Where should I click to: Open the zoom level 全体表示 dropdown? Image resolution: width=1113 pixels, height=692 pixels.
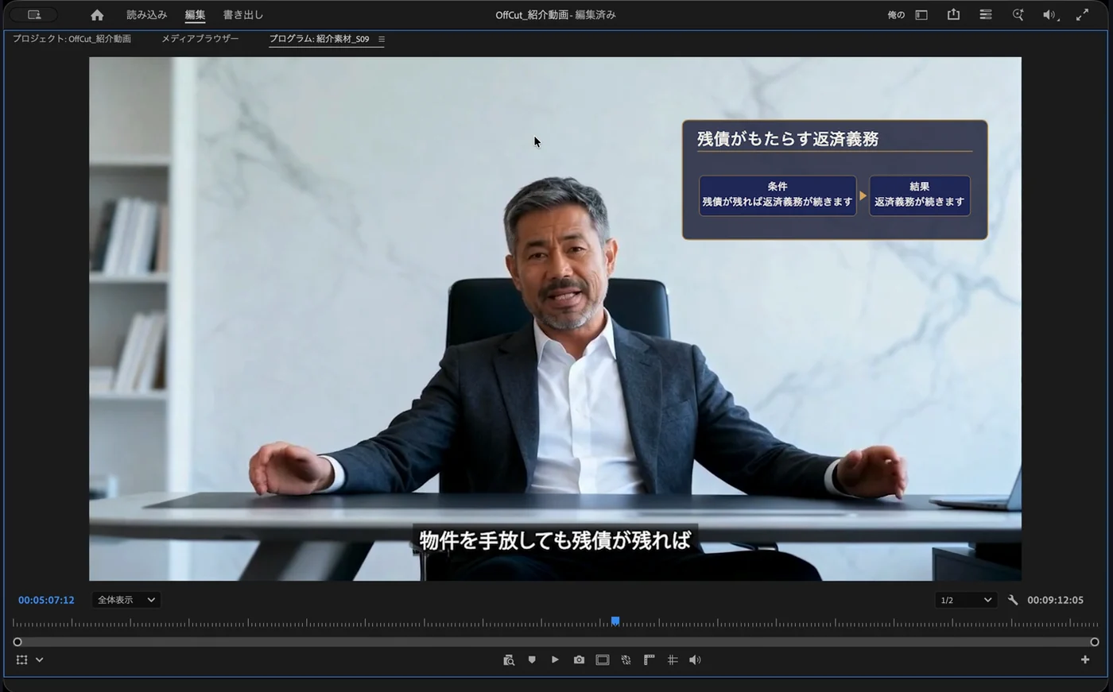[126, 600]
